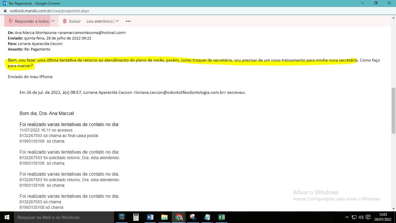
Task: Open the Action Center notifications icon
Action: 368,217
